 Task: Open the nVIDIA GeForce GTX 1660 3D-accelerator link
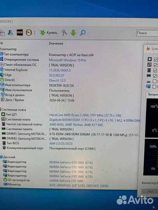point(66,181)
